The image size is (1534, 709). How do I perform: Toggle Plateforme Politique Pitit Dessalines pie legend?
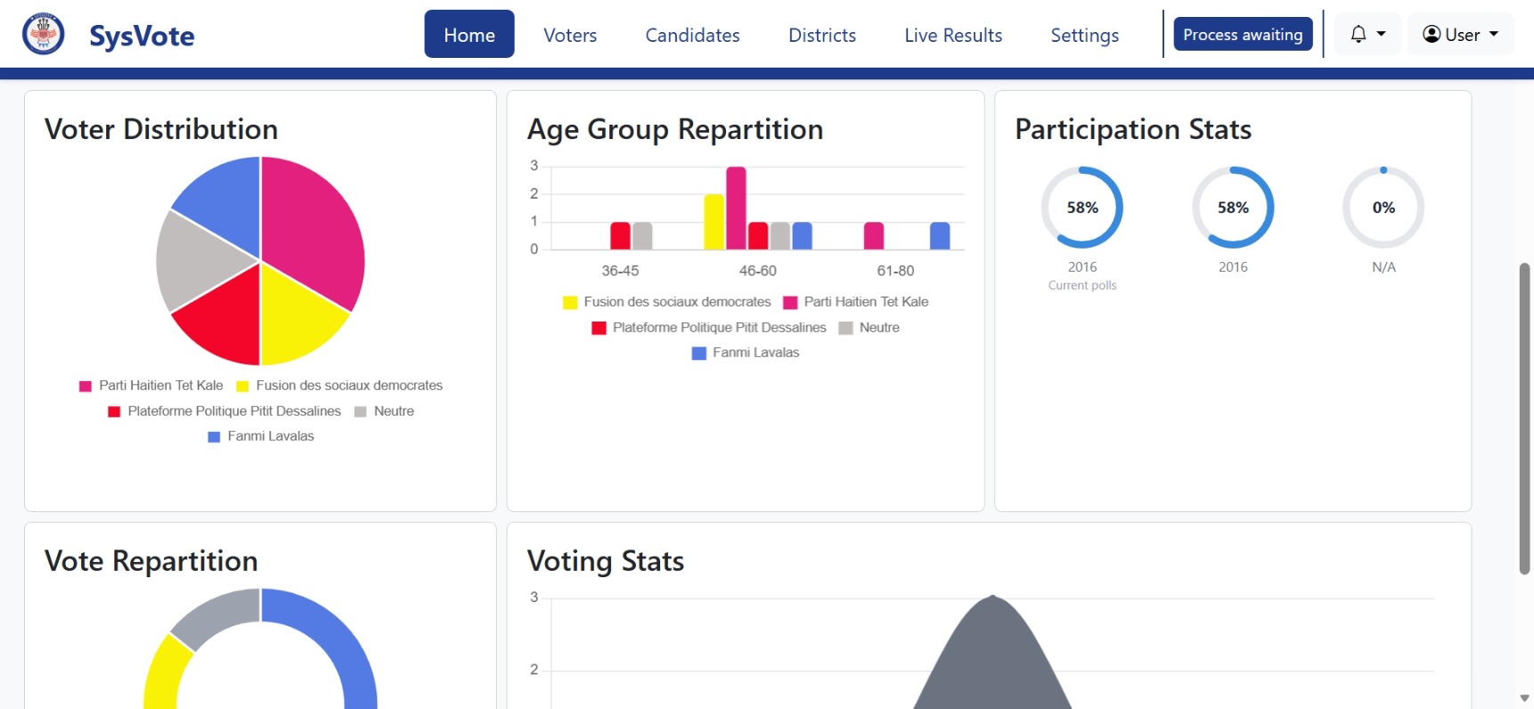224,412
